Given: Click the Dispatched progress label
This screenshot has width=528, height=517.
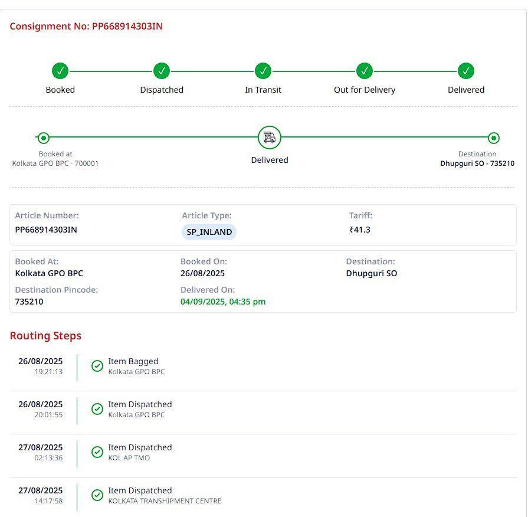Looking at the screenshot, I should tap(162, 90).
